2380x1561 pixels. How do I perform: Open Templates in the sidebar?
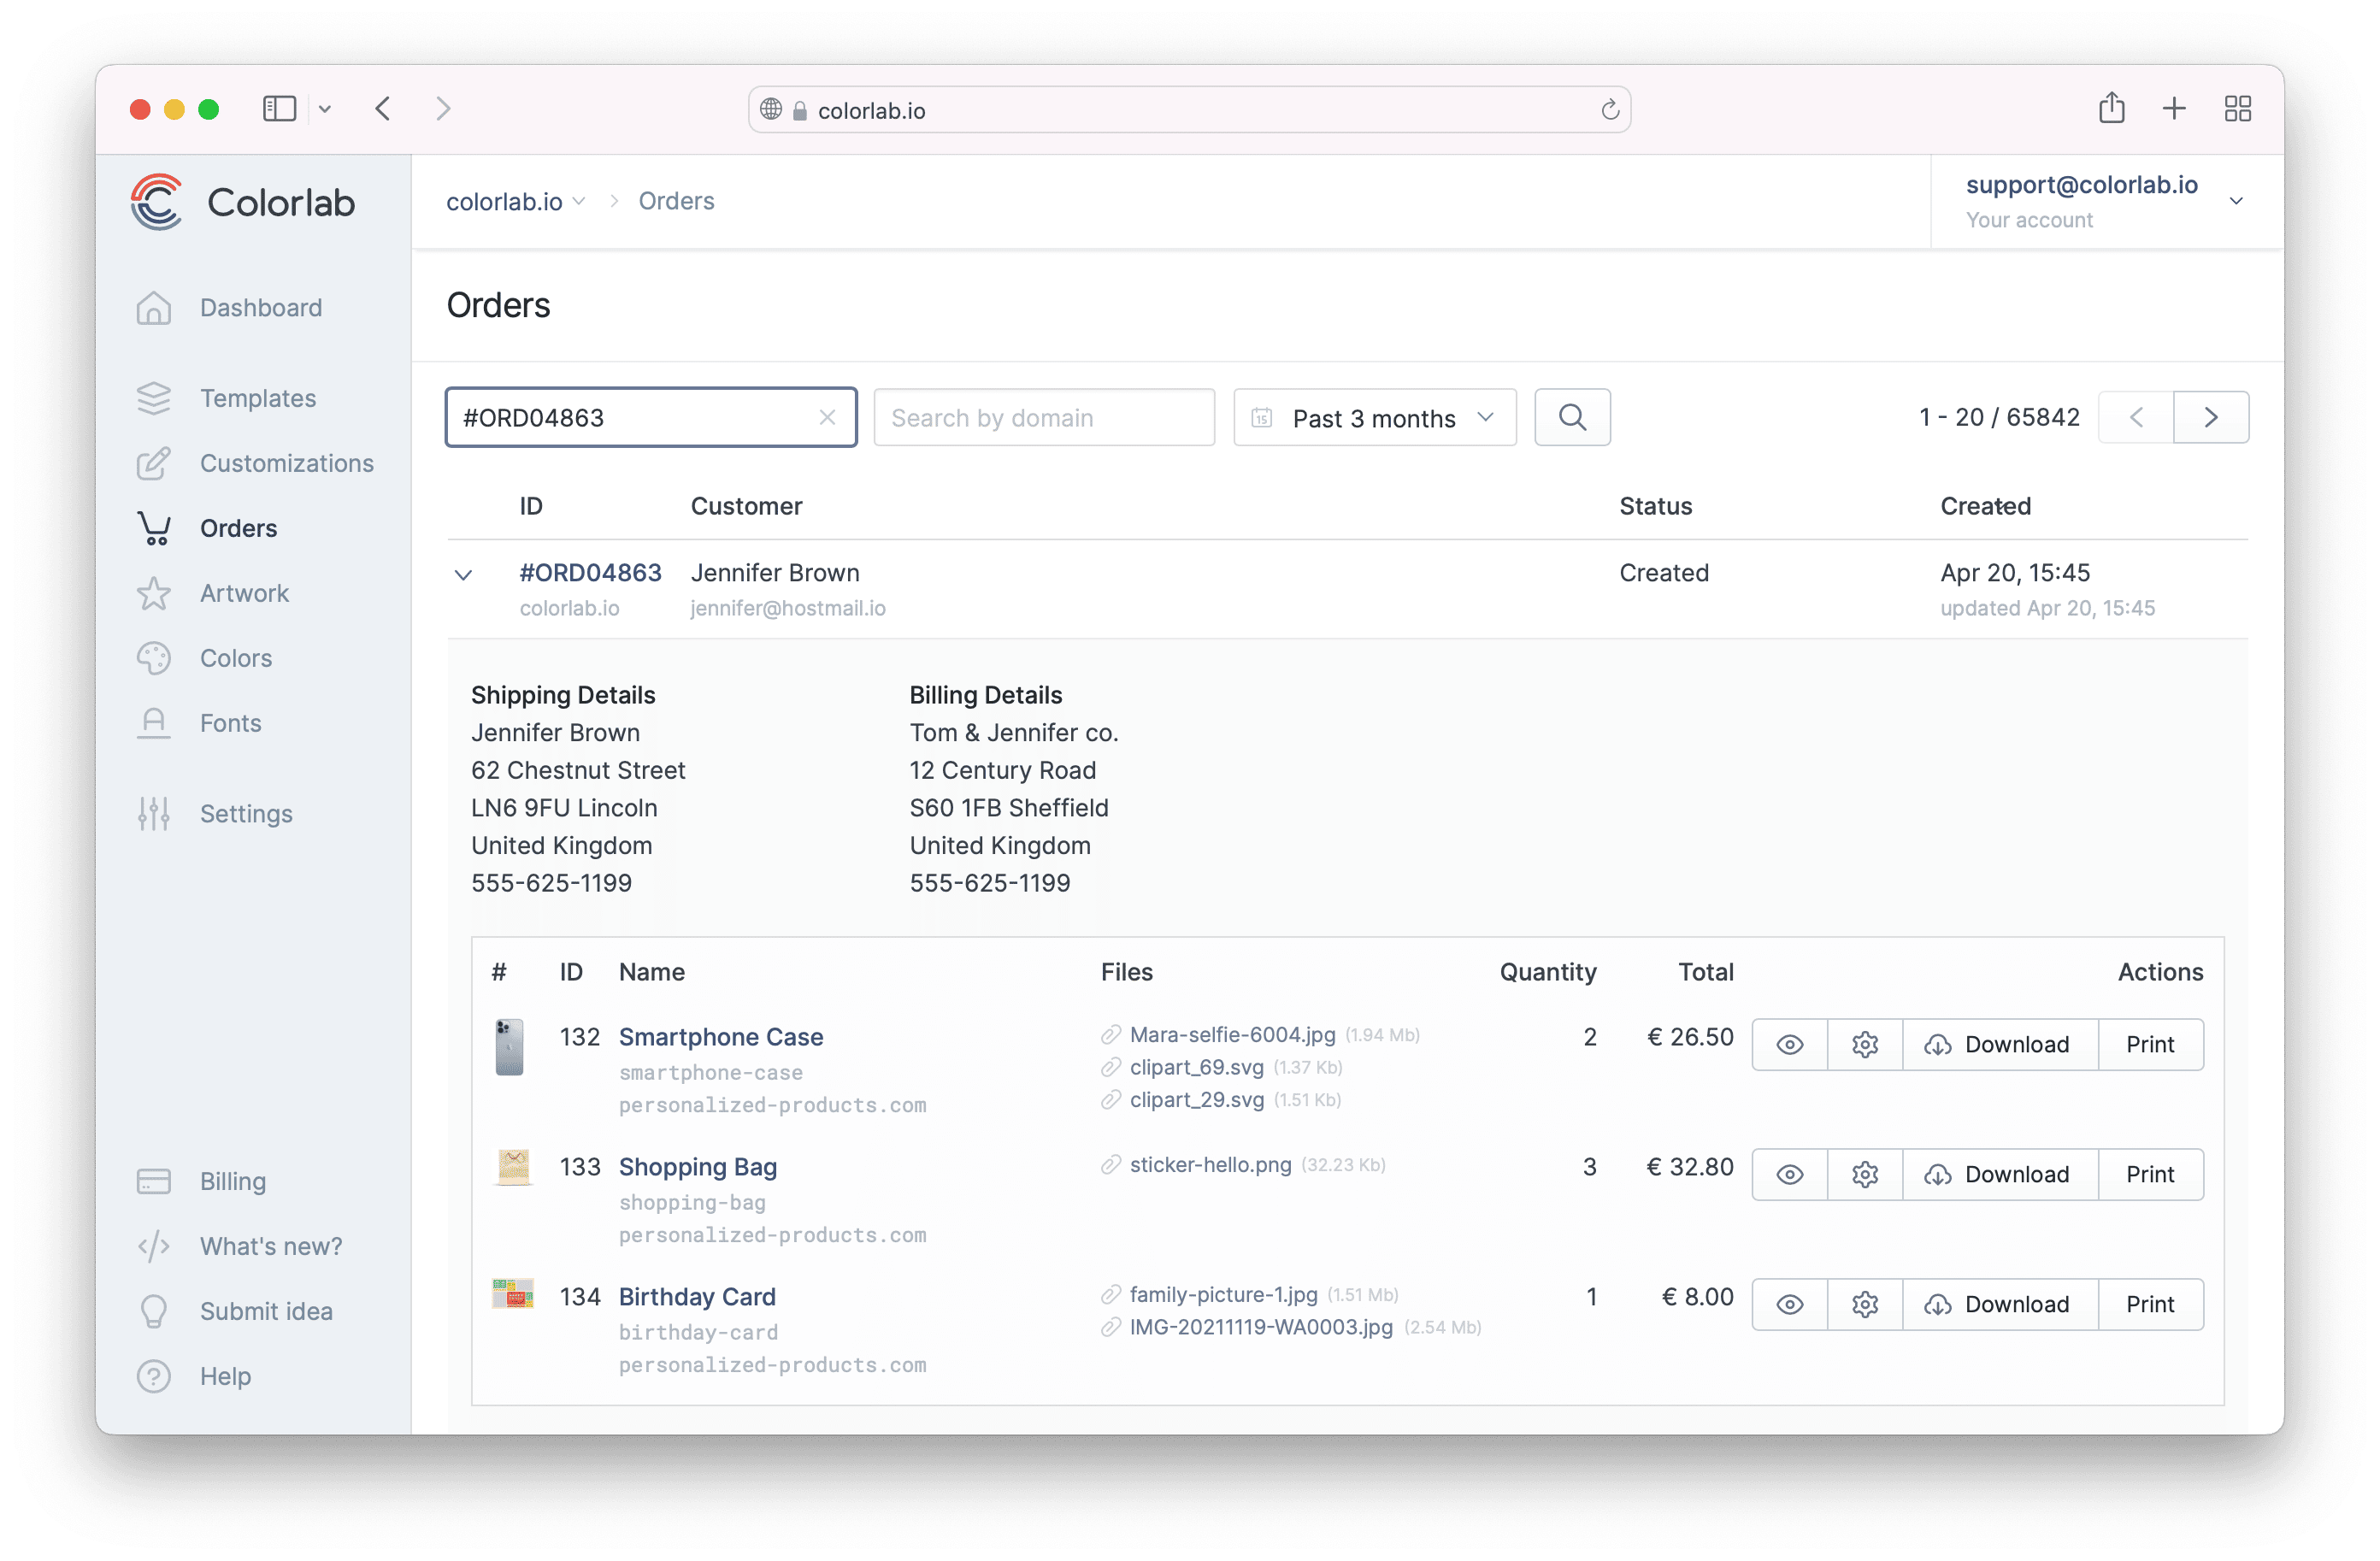coord(257,398)
